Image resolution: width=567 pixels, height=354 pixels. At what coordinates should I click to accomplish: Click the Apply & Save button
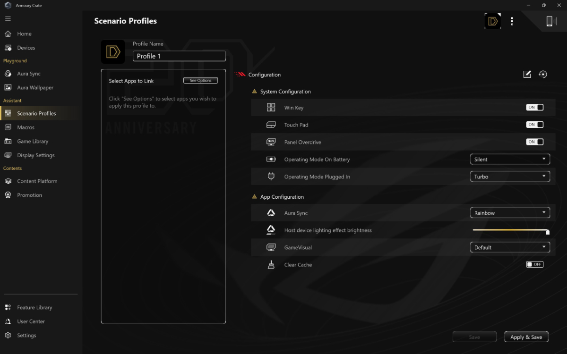click(526, 337)
